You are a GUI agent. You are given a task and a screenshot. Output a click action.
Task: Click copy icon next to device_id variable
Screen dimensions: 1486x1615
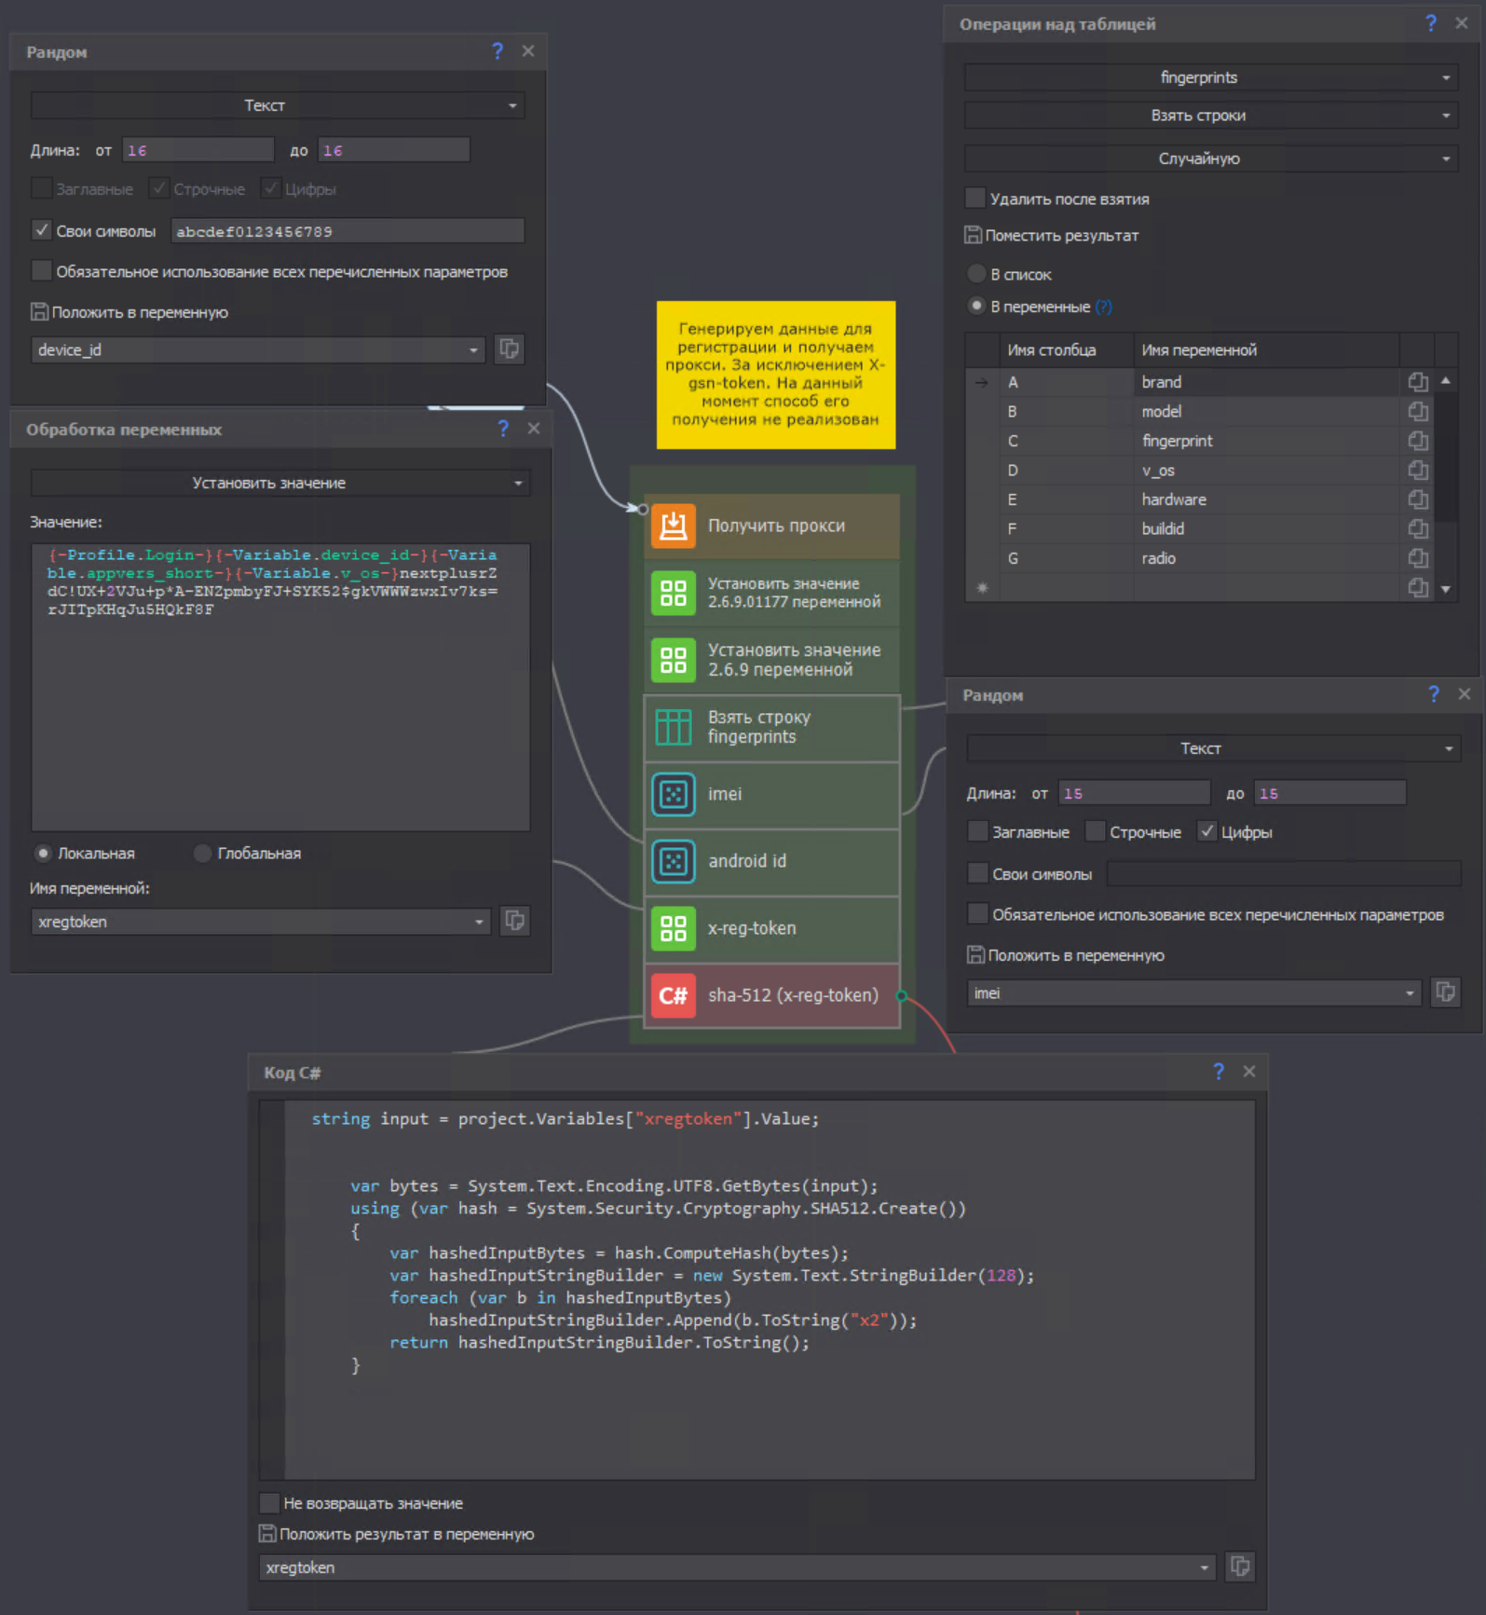(x=509, y=349)
